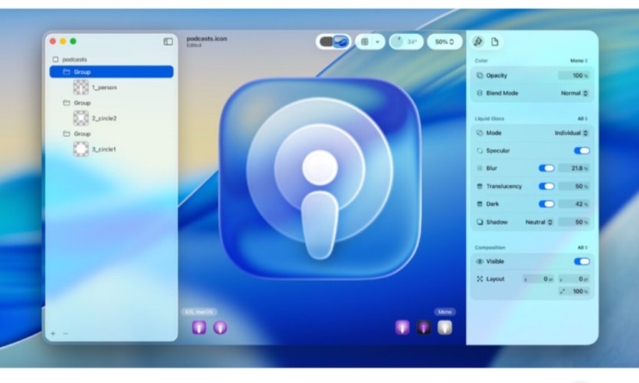The width and height of the screenshot is (639, 383).
Task: Click the 2_circle2 layer thumbnail
Action: [80, 118]
